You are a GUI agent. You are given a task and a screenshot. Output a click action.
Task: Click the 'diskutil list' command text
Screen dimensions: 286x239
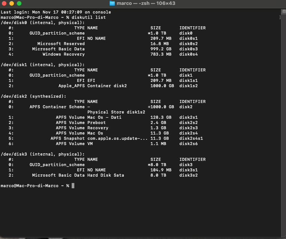[x=89, y=17]
